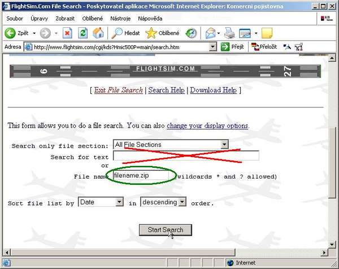Click the IE title bar icon
Viewport: 339px width, 269px height.
pyautogui.click(x=6, y=6)
